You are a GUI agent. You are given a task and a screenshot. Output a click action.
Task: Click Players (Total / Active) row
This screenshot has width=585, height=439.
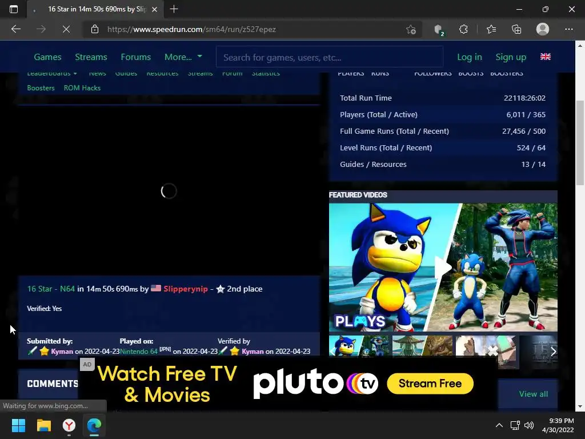[443, 114]
